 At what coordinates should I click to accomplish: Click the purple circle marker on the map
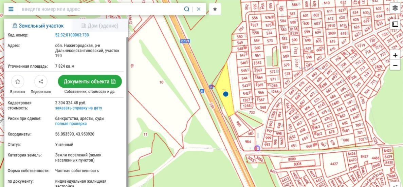tap(257, 148)
